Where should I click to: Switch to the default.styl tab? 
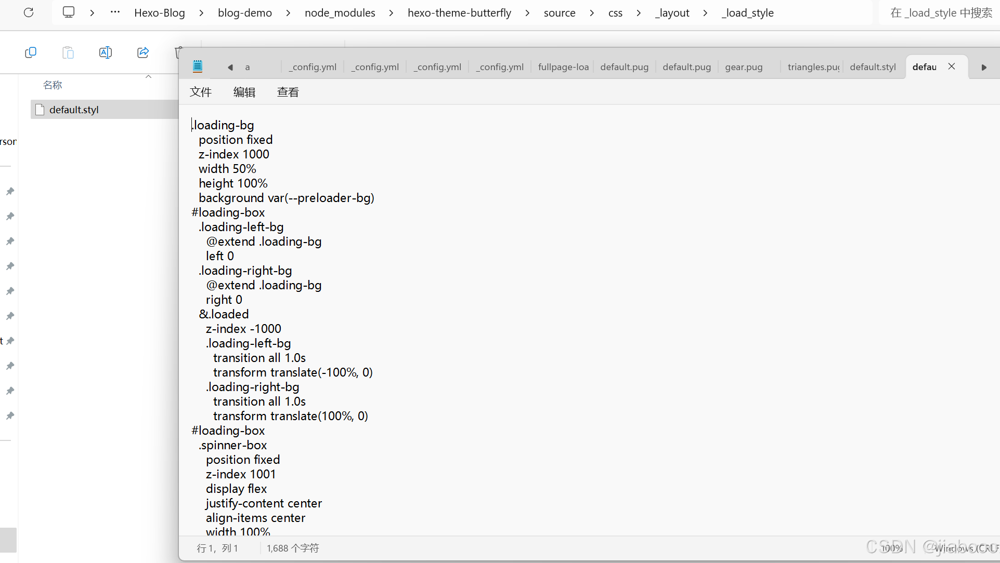pyautogui.click(x=873, y=67)
